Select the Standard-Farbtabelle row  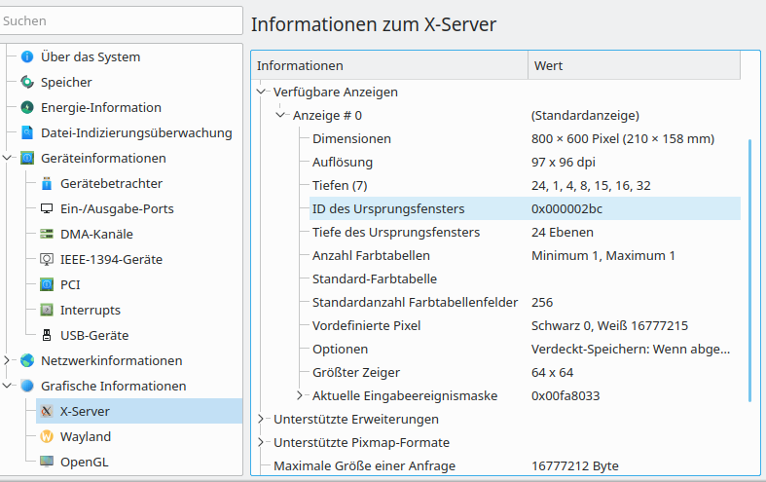point(526,278)
